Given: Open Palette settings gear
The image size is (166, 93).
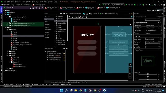Looking at the screenshot, I should click(64, 14).
